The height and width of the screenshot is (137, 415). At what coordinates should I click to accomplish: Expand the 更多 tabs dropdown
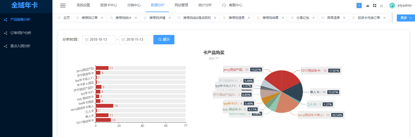[x=406, y=18]
